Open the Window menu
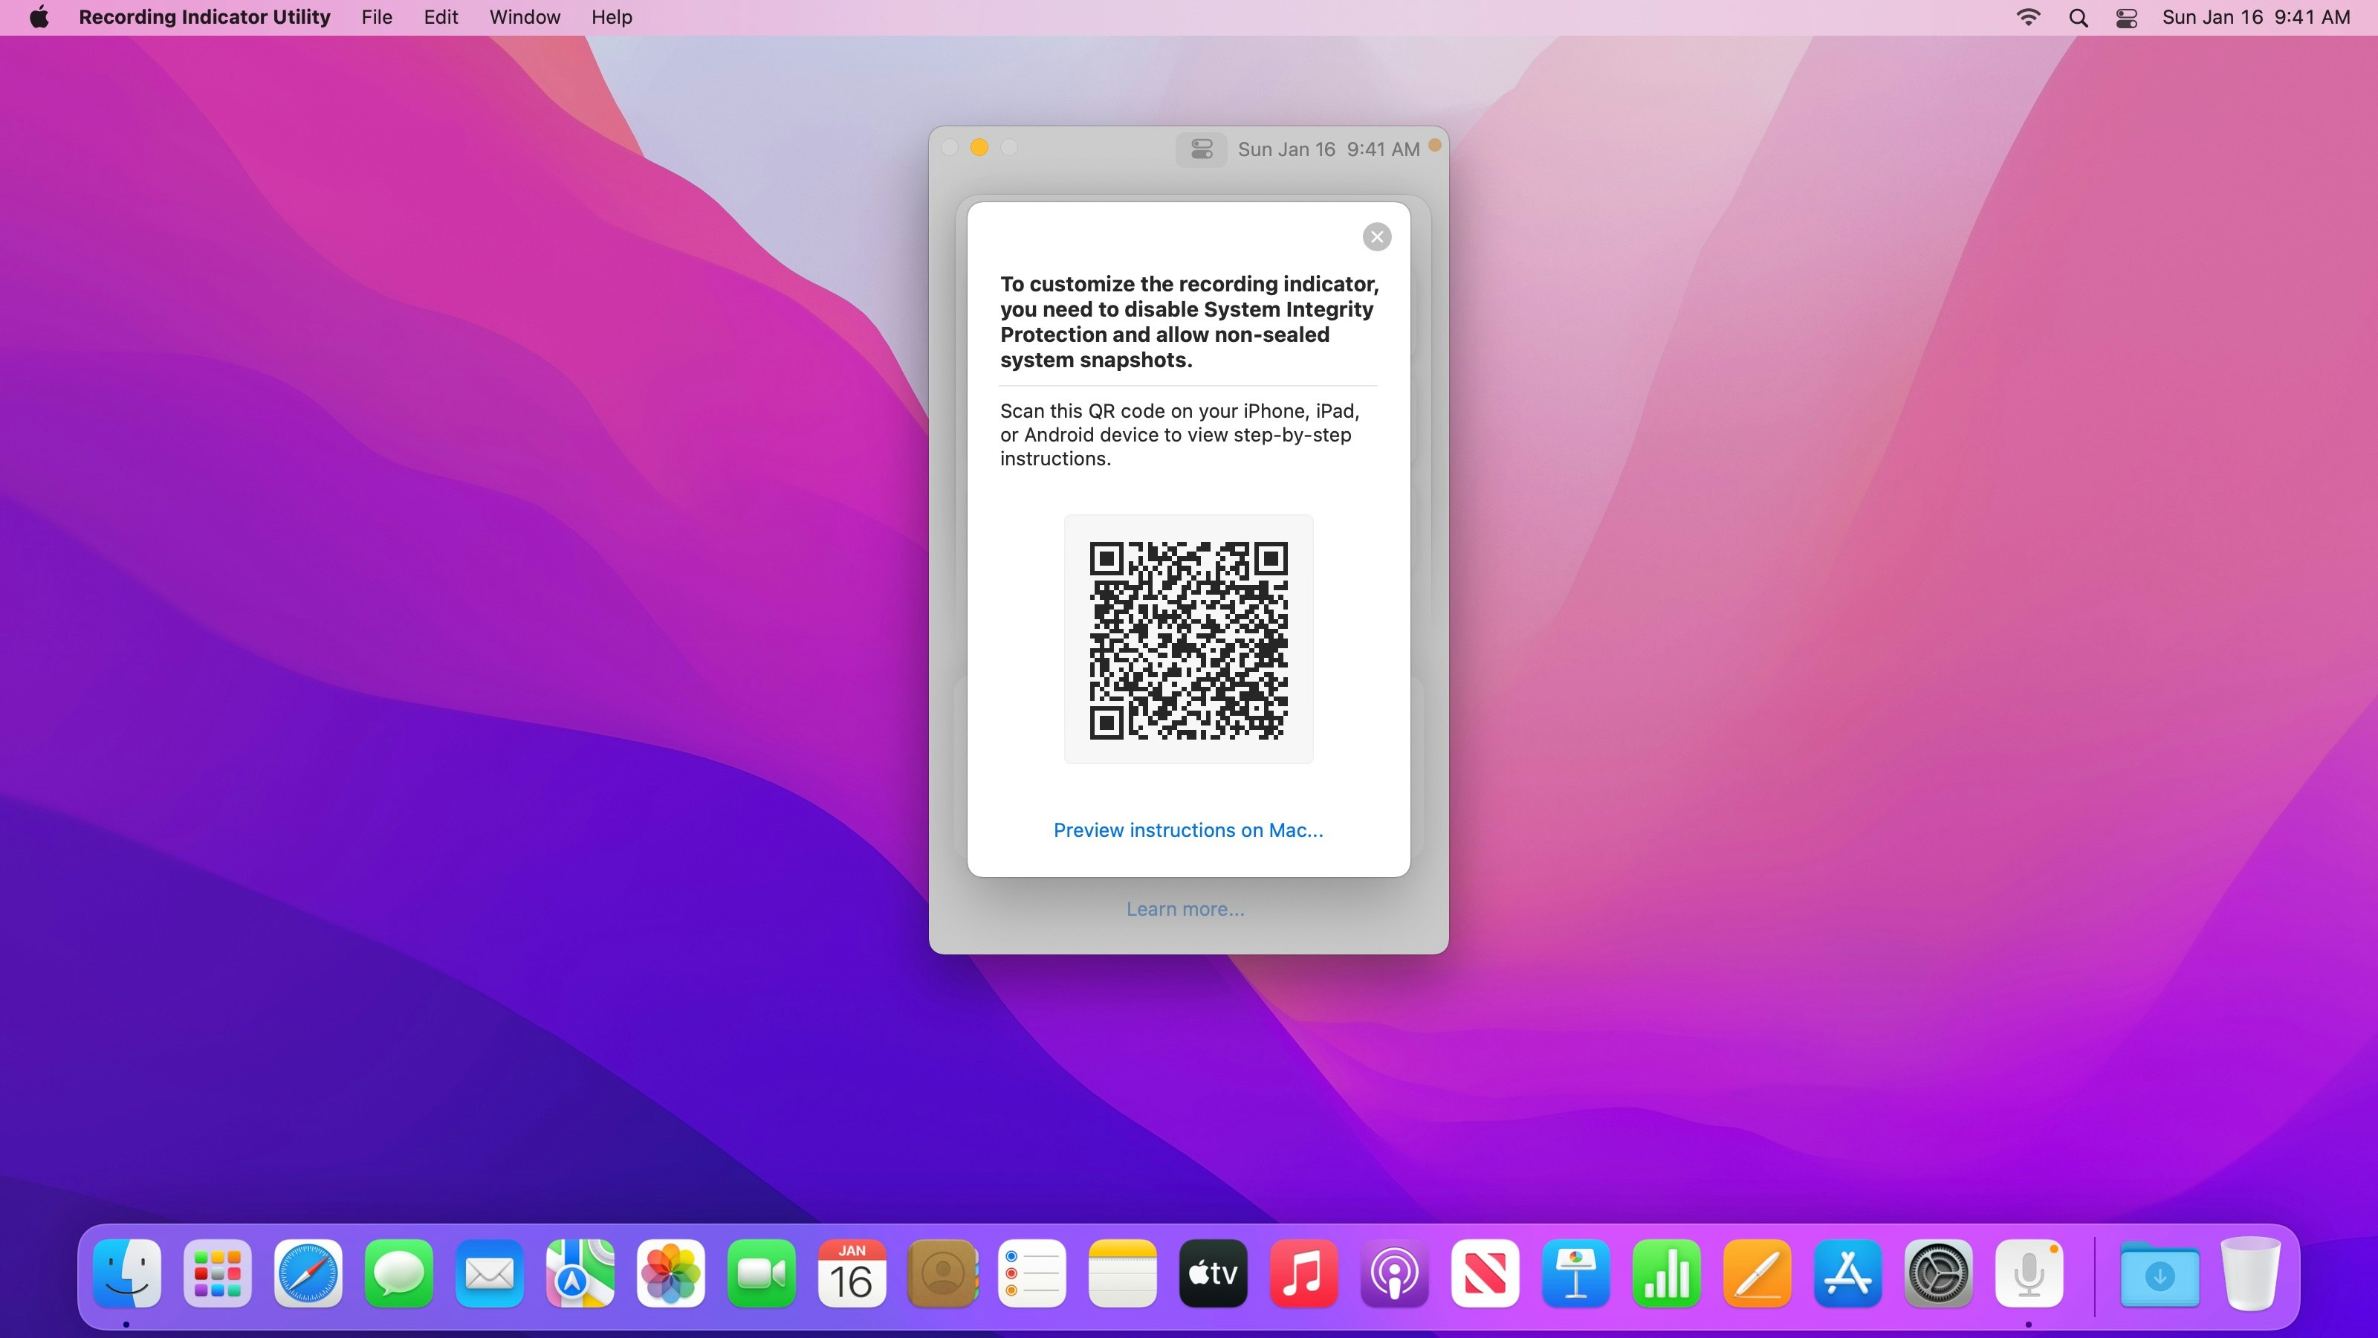The height and width of the screenshot is (1338, 2378). click(525, 18)
